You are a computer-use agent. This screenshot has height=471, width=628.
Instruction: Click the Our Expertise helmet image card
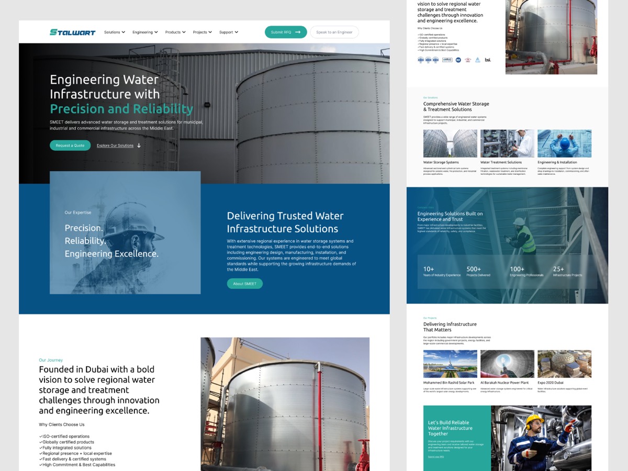click(x=125, y=232)
